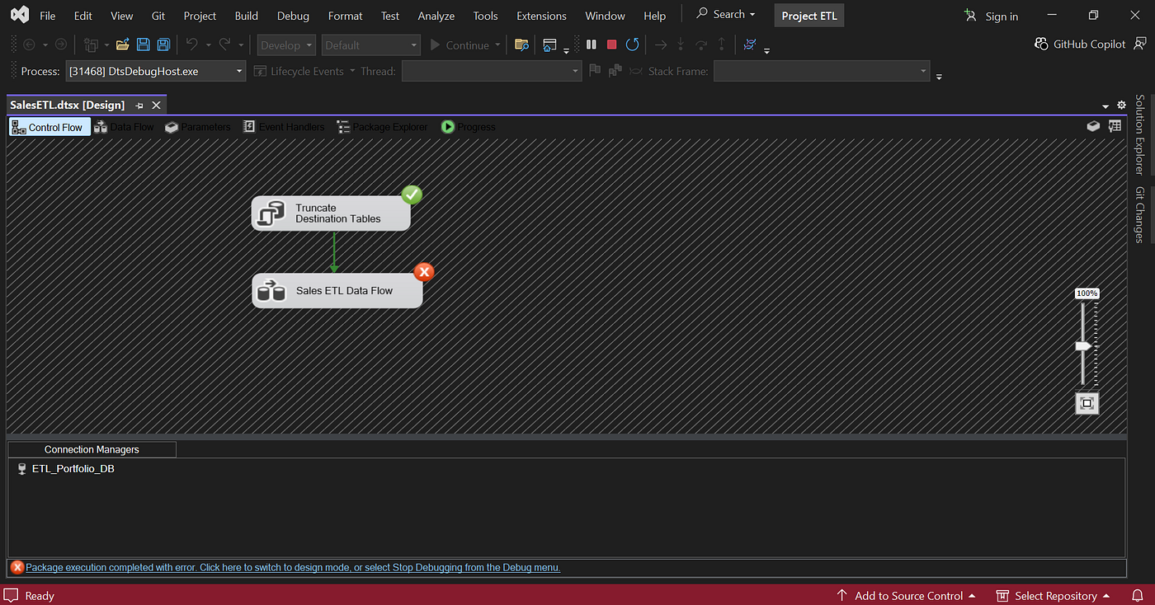1155x605 pixels.
Task: Switch to the Data Flow tab
Action: [124, 127]
